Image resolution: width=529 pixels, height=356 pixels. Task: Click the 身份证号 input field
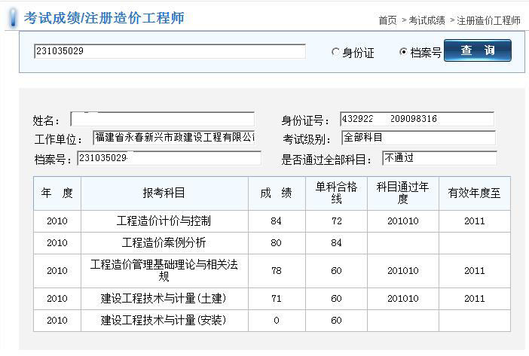coord(417,120)
